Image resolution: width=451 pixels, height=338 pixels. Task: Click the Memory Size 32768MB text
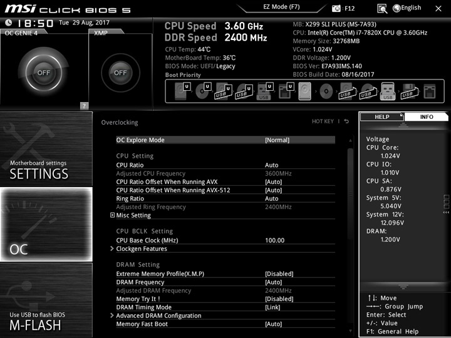326,41
